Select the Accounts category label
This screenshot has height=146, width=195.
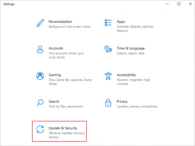coord(56,48)
